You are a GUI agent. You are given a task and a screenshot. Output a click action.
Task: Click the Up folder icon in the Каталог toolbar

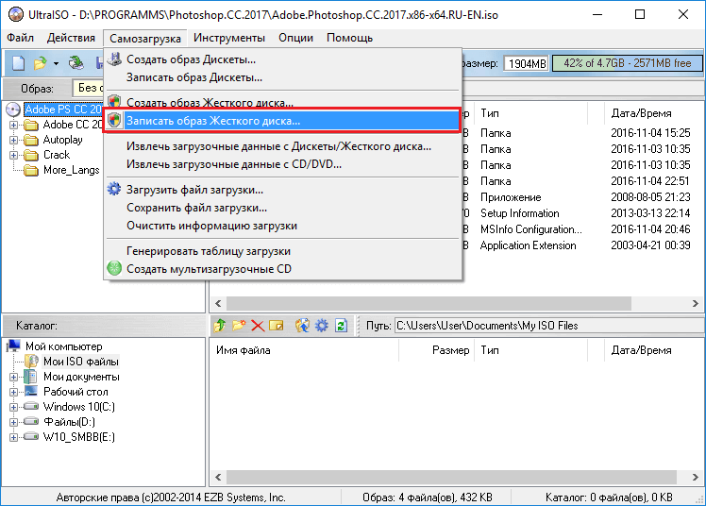click(x=220, y=326)
